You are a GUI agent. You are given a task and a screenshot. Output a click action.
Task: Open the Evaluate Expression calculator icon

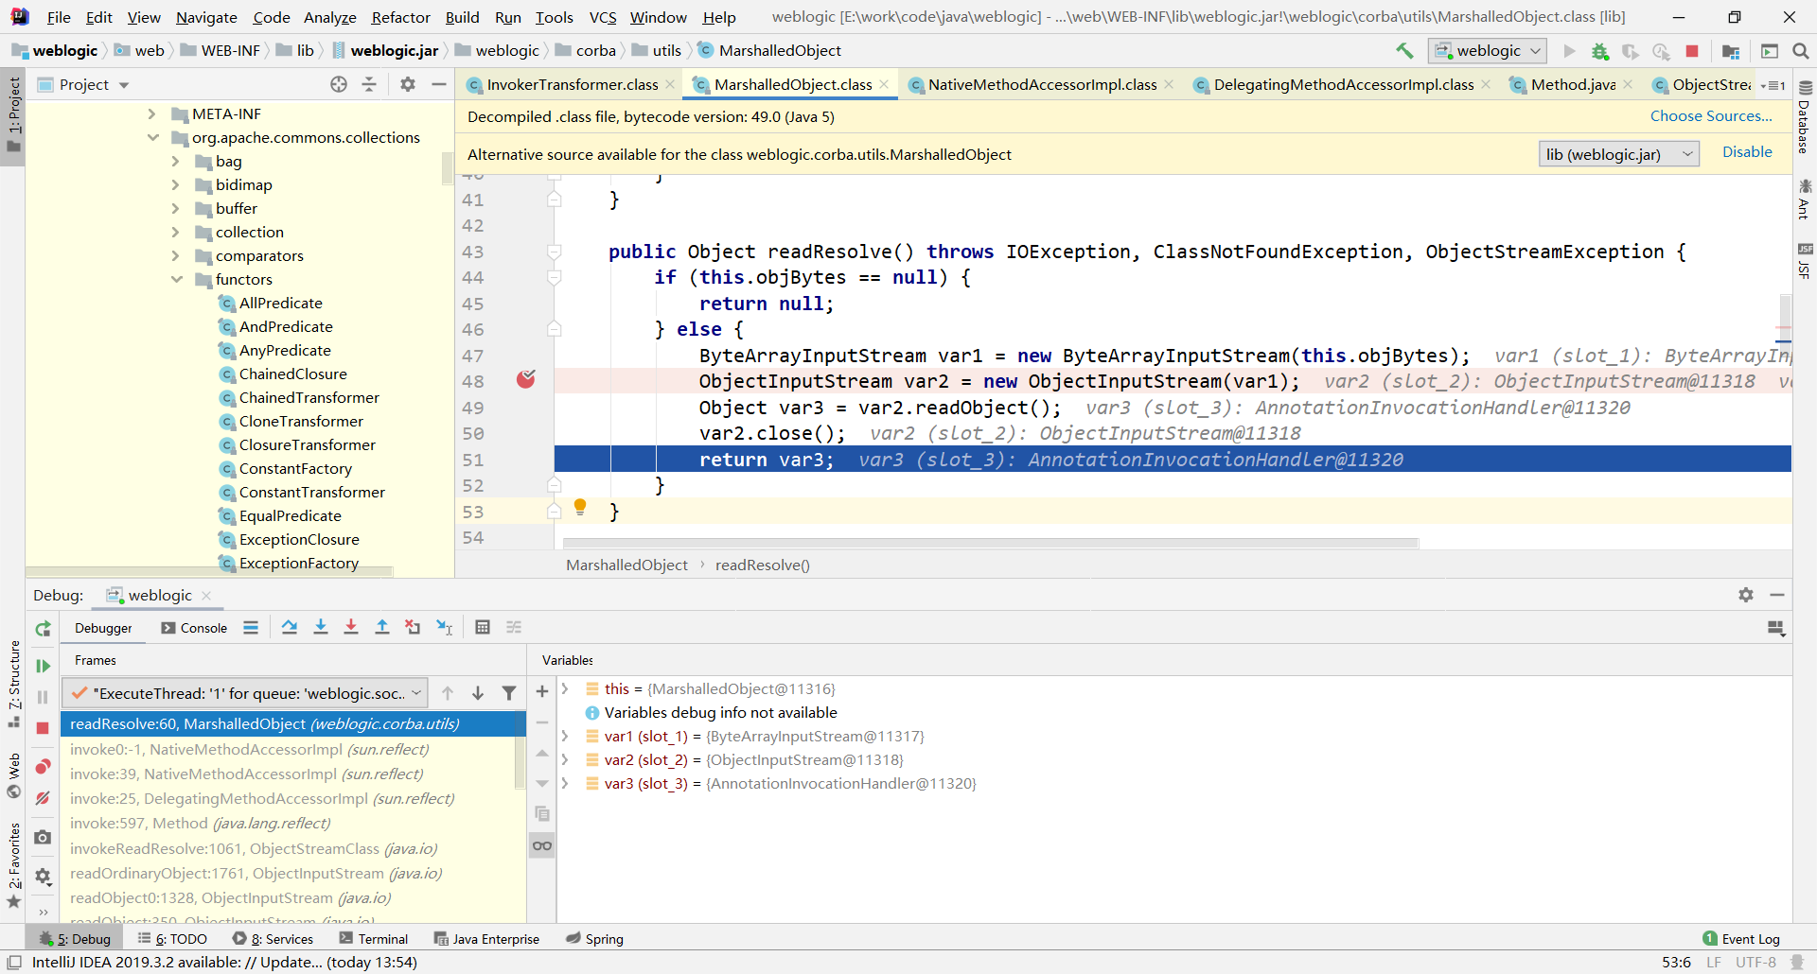pos(483,627)
